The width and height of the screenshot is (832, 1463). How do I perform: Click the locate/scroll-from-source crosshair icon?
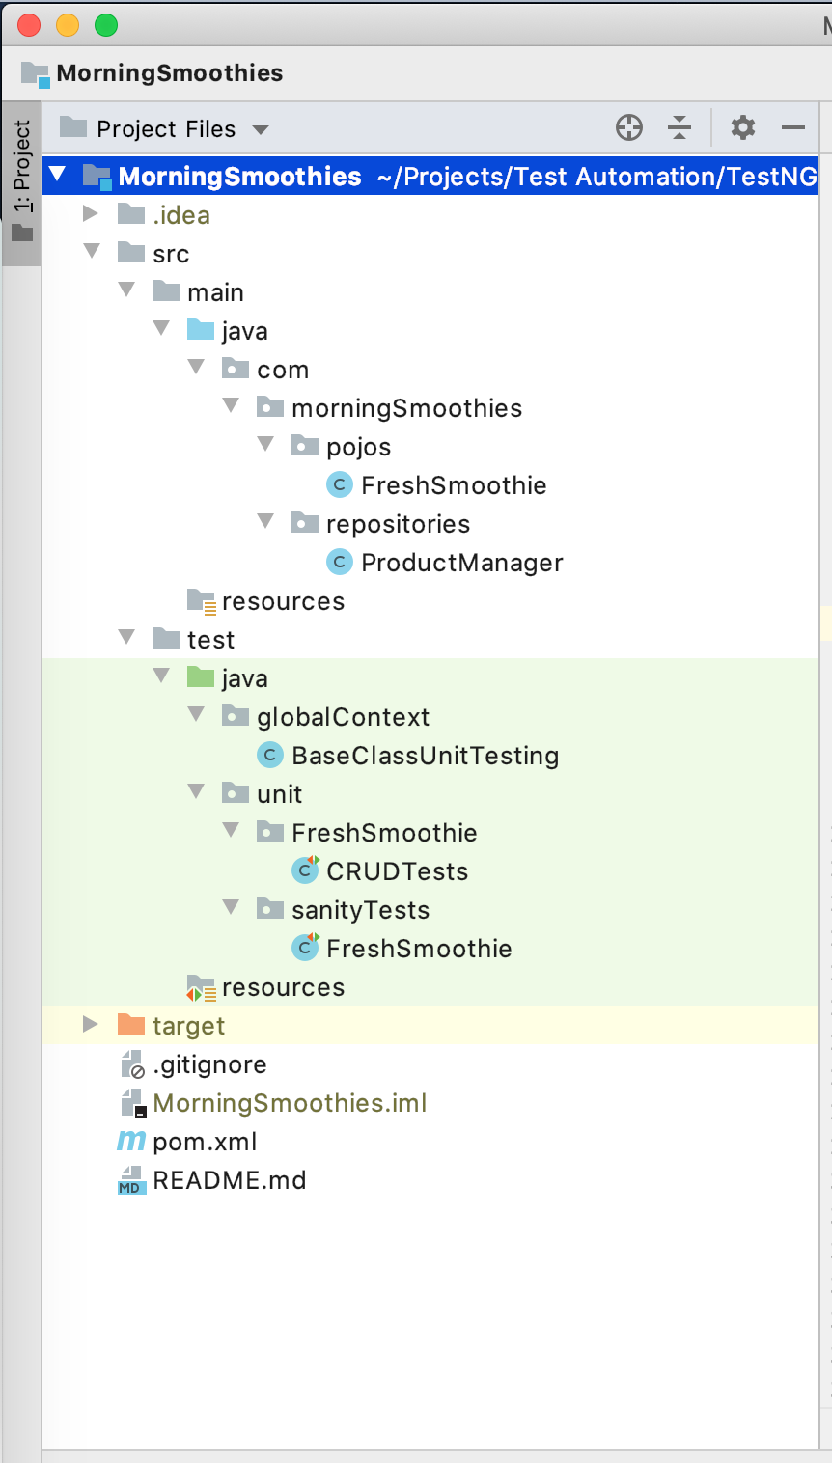pos(629,127)
